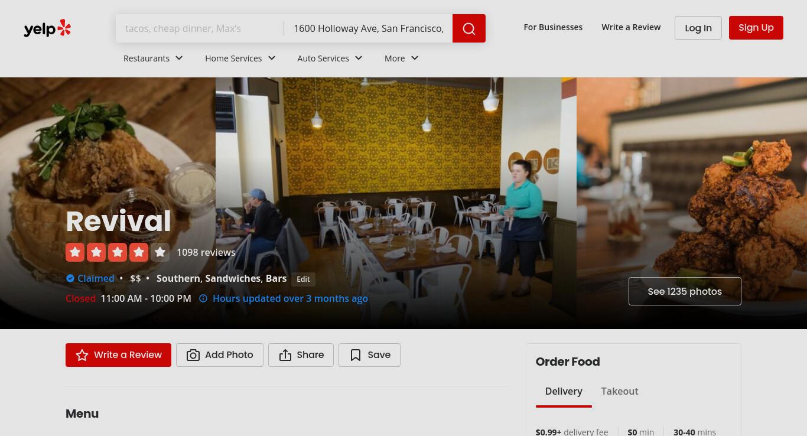Click the camera icon on Add Photo
807x436 pixels.
pos(193,355)
